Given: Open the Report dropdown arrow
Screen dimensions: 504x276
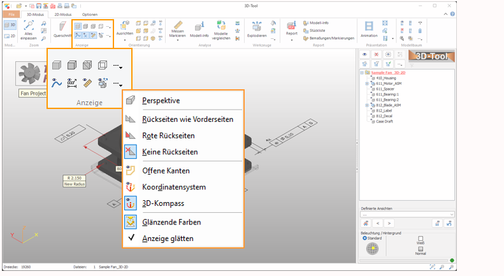Looking at the screenshot, I should pyautogui.click(x=292, y=40).
